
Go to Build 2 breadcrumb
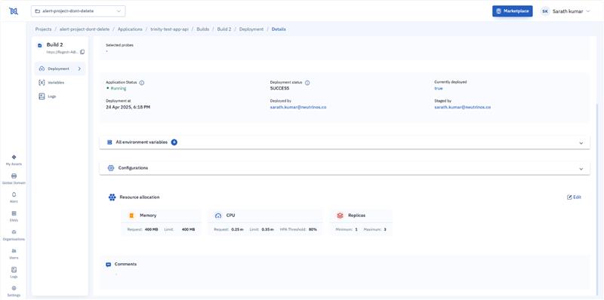224,29
